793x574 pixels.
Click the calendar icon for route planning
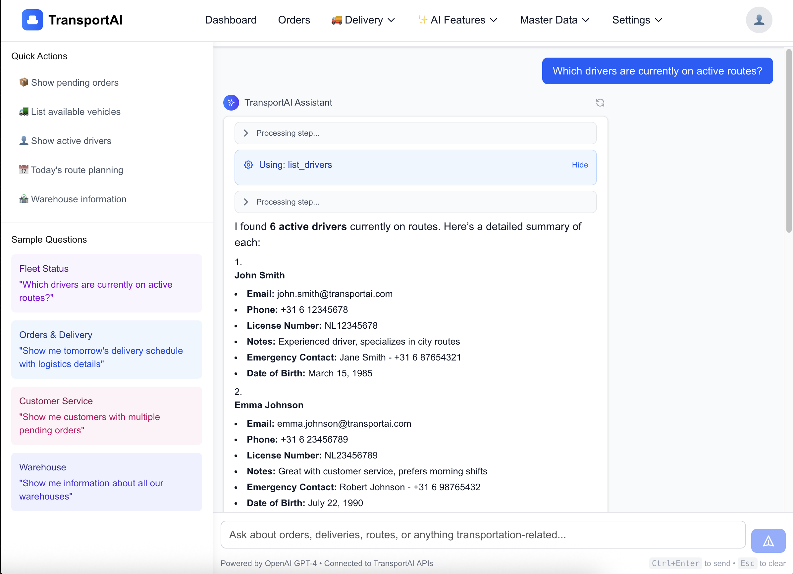point(24,169)
